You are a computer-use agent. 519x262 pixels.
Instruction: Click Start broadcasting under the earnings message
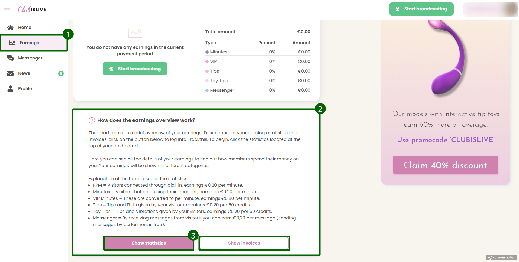[135, 69]
